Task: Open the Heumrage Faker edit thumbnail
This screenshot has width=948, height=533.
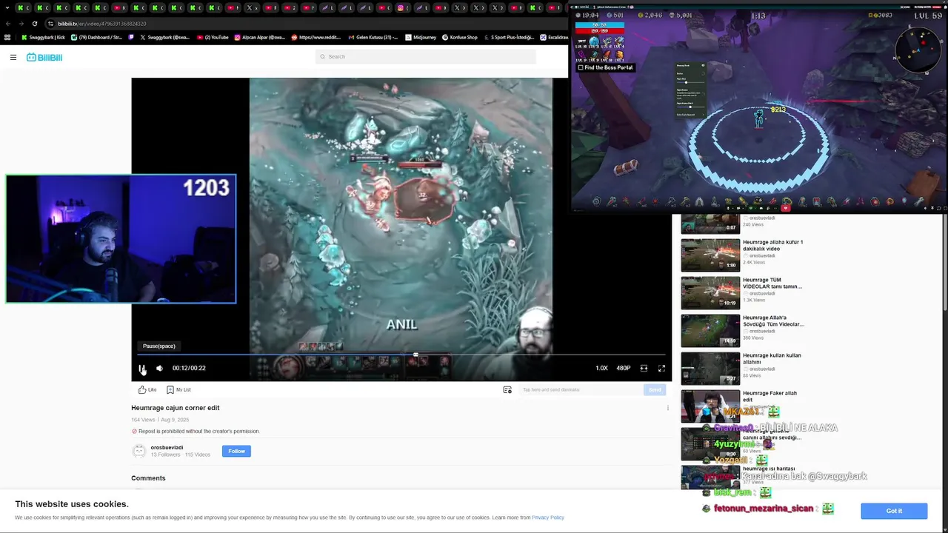Action: tap(710, 406)
